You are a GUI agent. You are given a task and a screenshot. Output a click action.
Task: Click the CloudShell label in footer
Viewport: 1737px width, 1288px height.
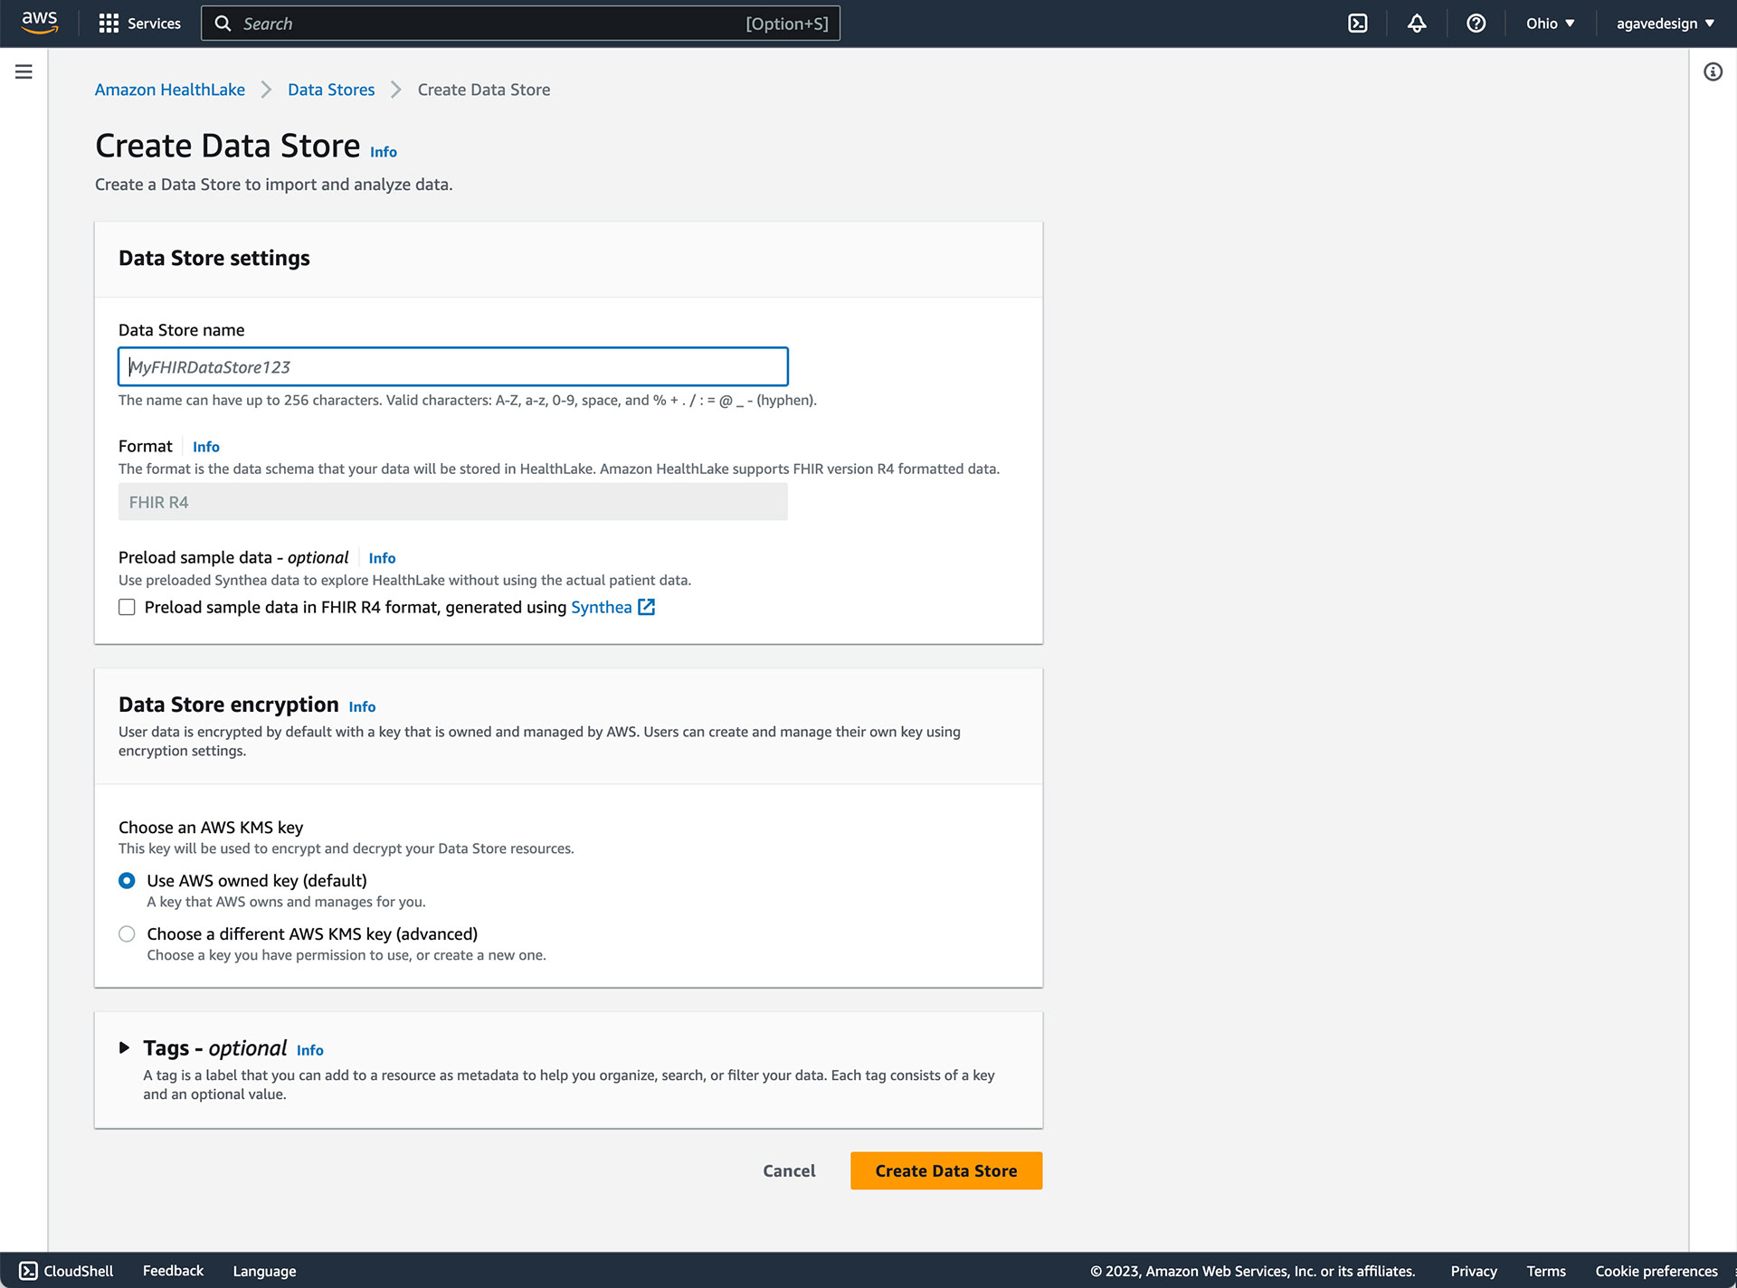79,1271
